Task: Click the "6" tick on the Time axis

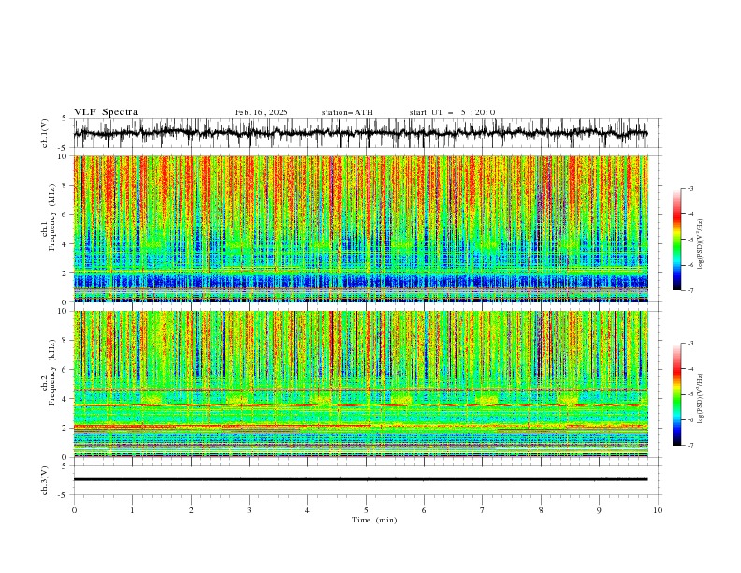Action: (424, 510)
